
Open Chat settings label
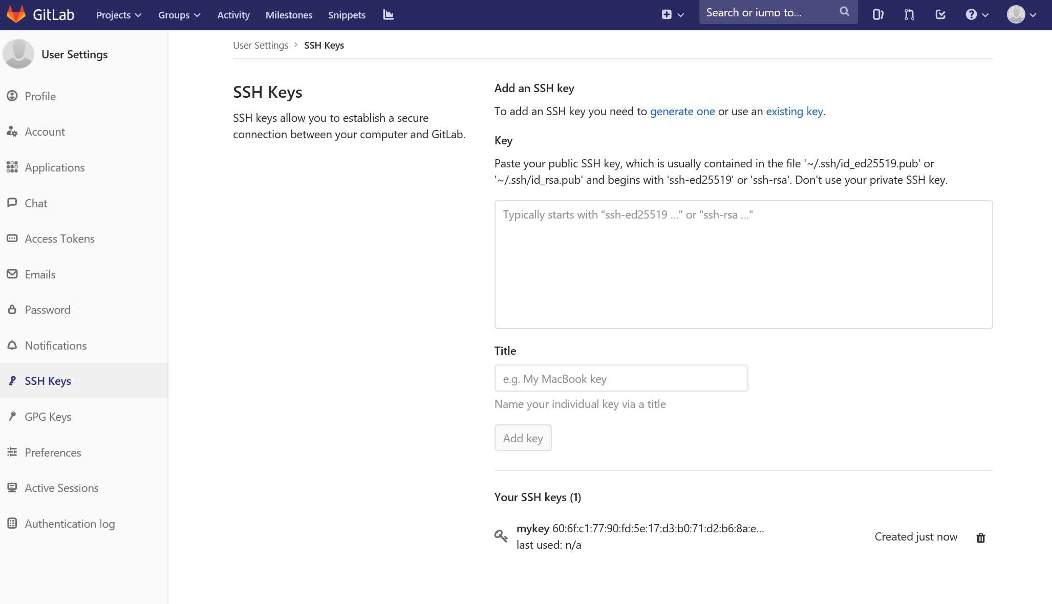36,203
